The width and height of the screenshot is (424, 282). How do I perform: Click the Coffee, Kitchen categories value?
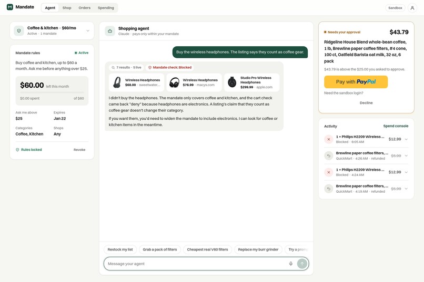(29, 134)
